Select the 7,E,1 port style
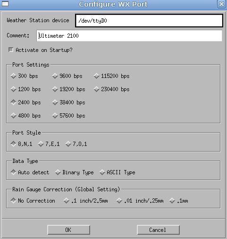This screenshot has width=227, height=239. coord(41,144)
